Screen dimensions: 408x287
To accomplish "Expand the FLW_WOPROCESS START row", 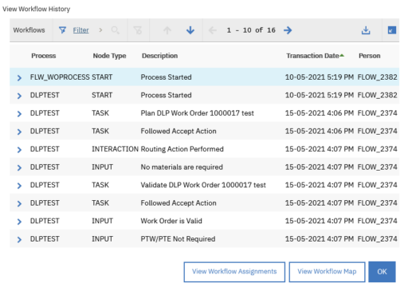I will tap(19, 77).
